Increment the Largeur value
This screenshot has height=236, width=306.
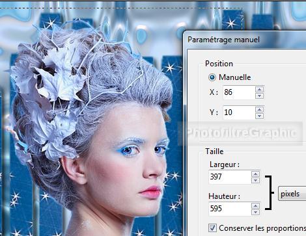click(x=256, y=174)
